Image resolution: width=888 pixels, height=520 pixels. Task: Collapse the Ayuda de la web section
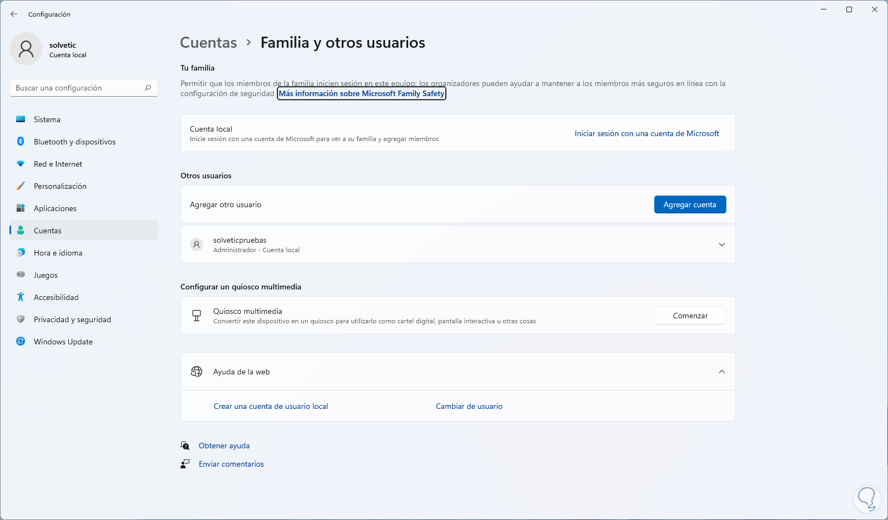(721, 372)
